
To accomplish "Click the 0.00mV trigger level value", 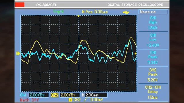I will [97, 100].
